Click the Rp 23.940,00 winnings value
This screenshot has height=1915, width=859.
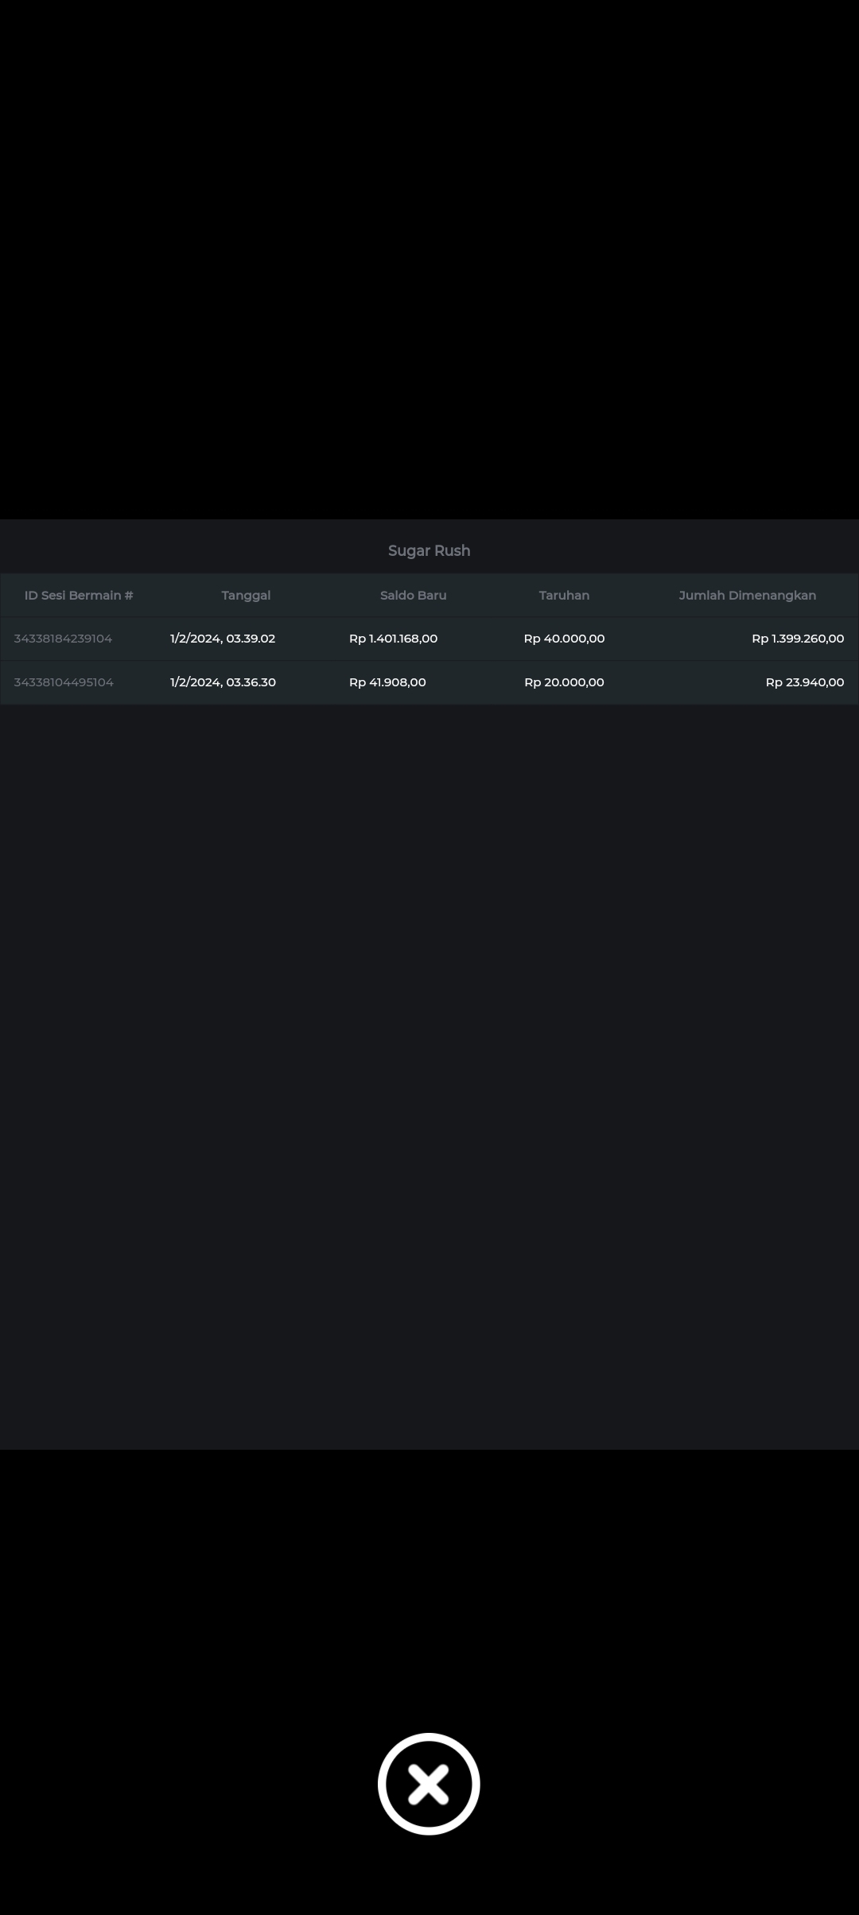click(804, 682)
